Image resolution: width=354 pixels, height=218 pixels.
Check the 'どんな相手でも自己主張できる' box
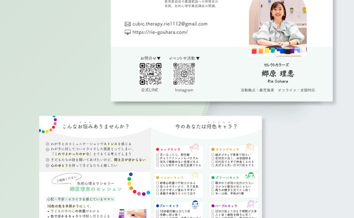(x=157, y=165)
